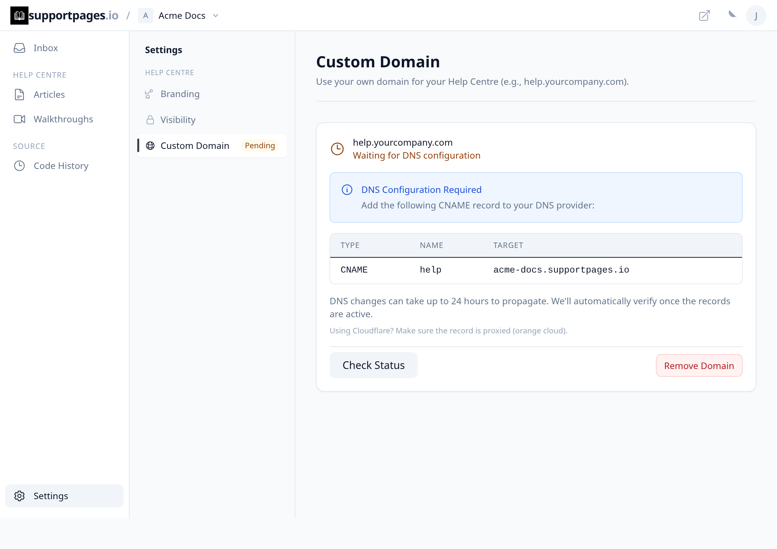Viewport: 777px width, 549px height.
Task: Click the help name cell
Action: tap(431, 270)
